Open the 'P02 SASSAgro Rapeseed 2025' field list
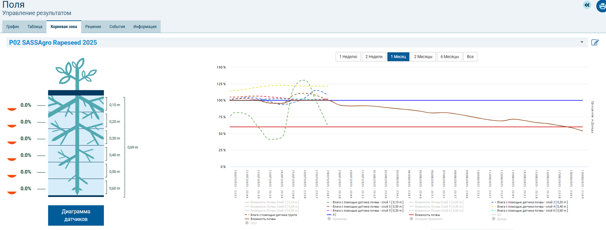Image resolution: width=606 pixels, height=230 pixels. pyautogui.click(x=53, y=43)
